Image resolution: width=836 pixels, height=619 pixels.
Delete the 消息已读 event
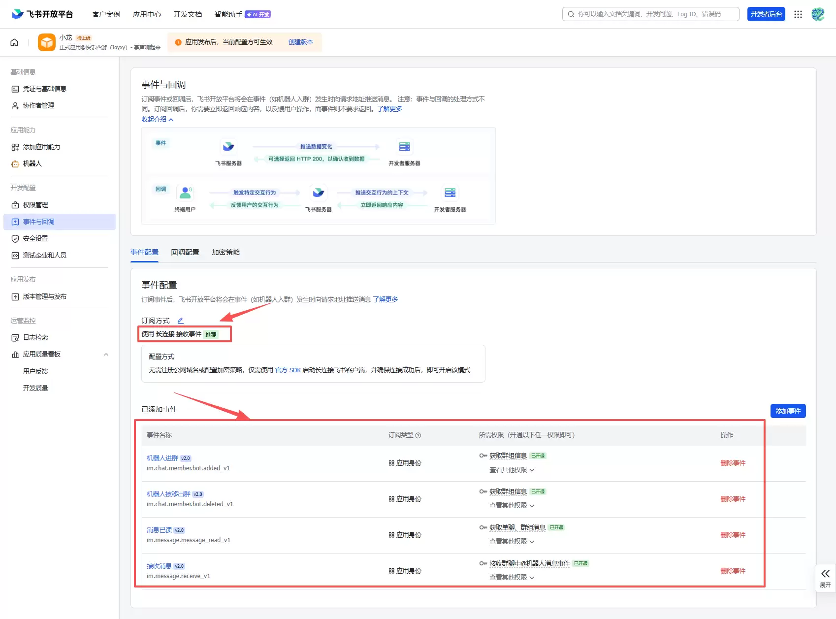(x=733, y=535)
